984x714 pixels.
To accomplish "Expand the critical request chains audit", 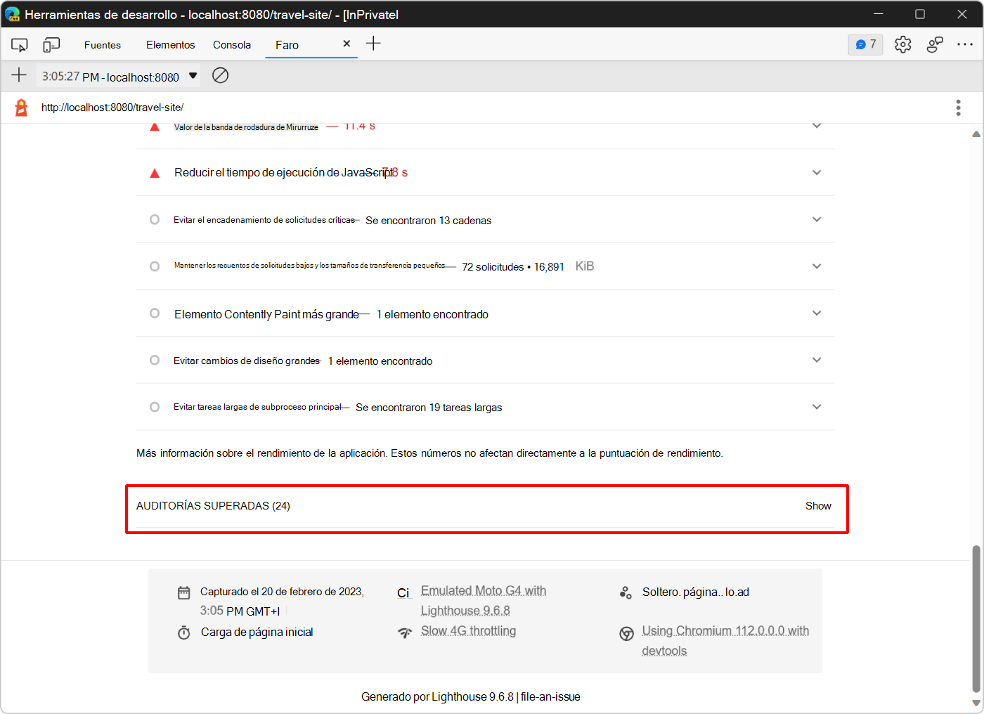I will click(x=817, y=220).
